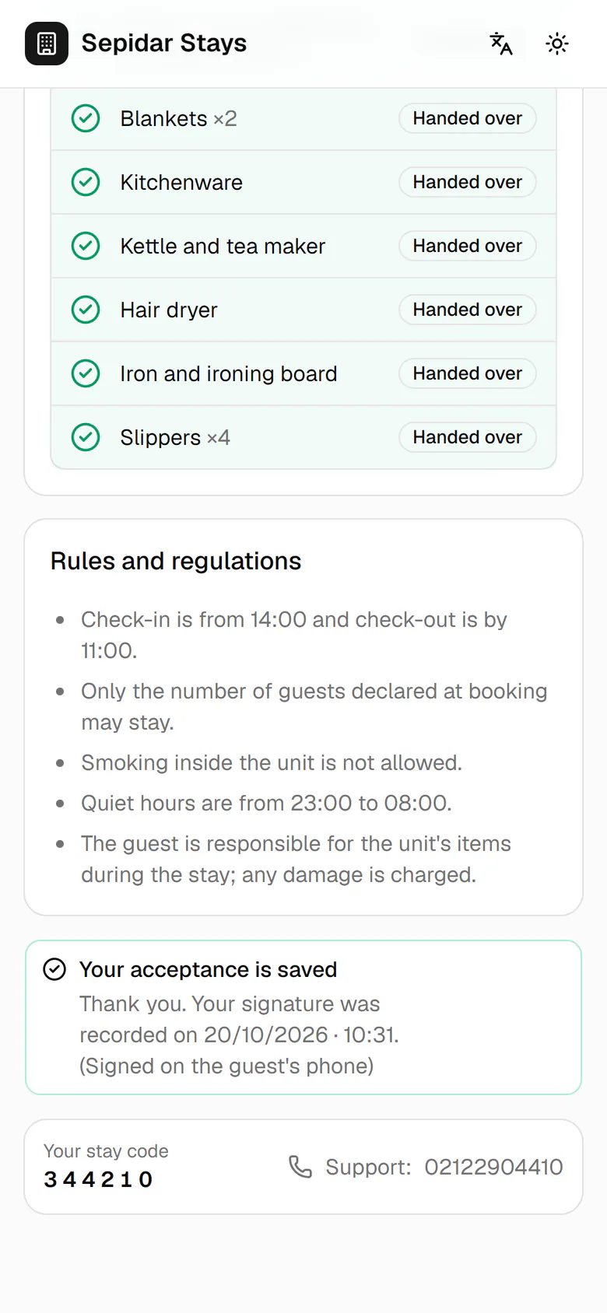This screenshot has width=607, height=1313.
Task: Click the check icon for Iron and ironing board
Action: pos(86,373)
